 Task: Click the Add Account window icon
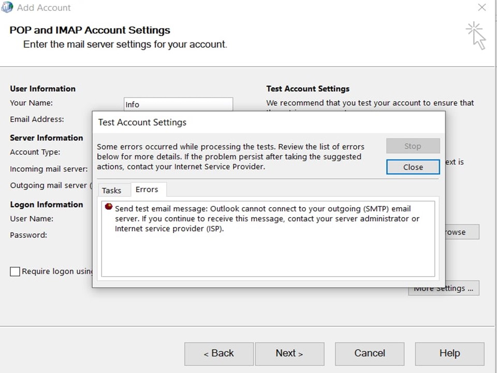(7, 7)
